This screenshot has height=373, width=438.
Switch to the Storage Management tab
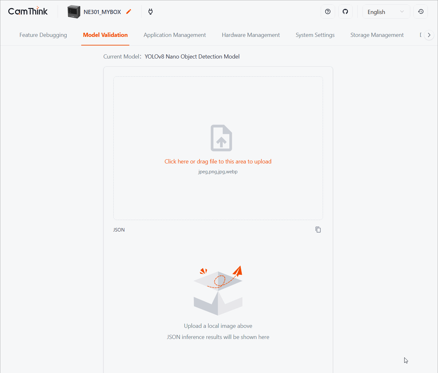(377, 35)
